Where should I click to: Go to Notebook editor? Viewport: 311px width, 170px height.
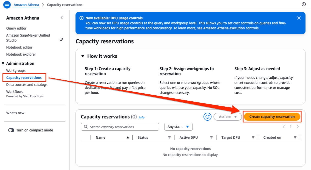(x=19, y=47)
